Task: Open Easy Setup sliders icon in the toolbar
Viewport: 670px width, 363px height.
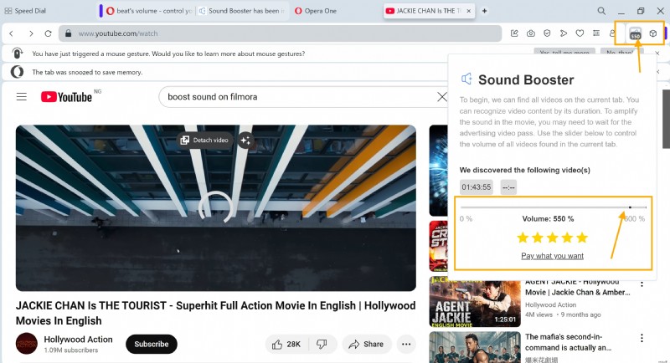Action: tap(596, 33)
